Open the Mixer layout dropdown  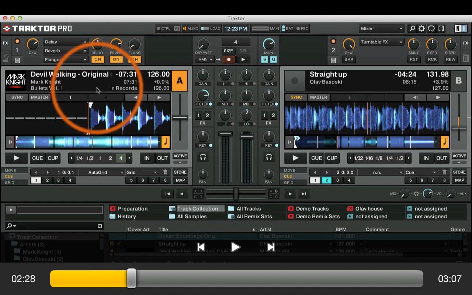pyautogui.click(x=382, y=28)
